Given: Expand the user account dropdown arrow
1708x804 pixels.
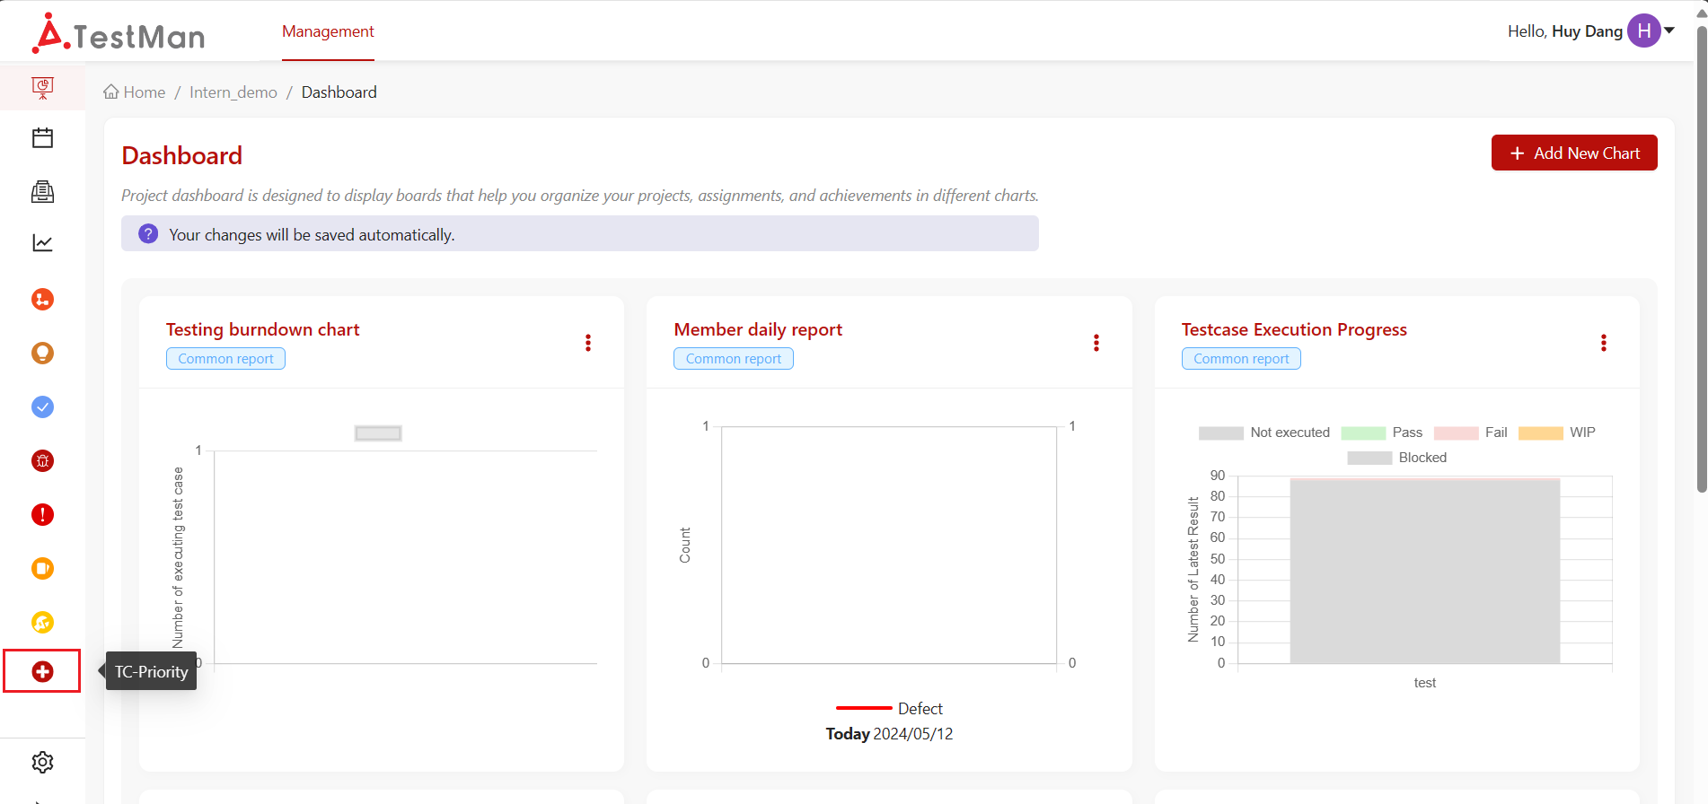Looking at the screenshot, I should point(1669,31).
